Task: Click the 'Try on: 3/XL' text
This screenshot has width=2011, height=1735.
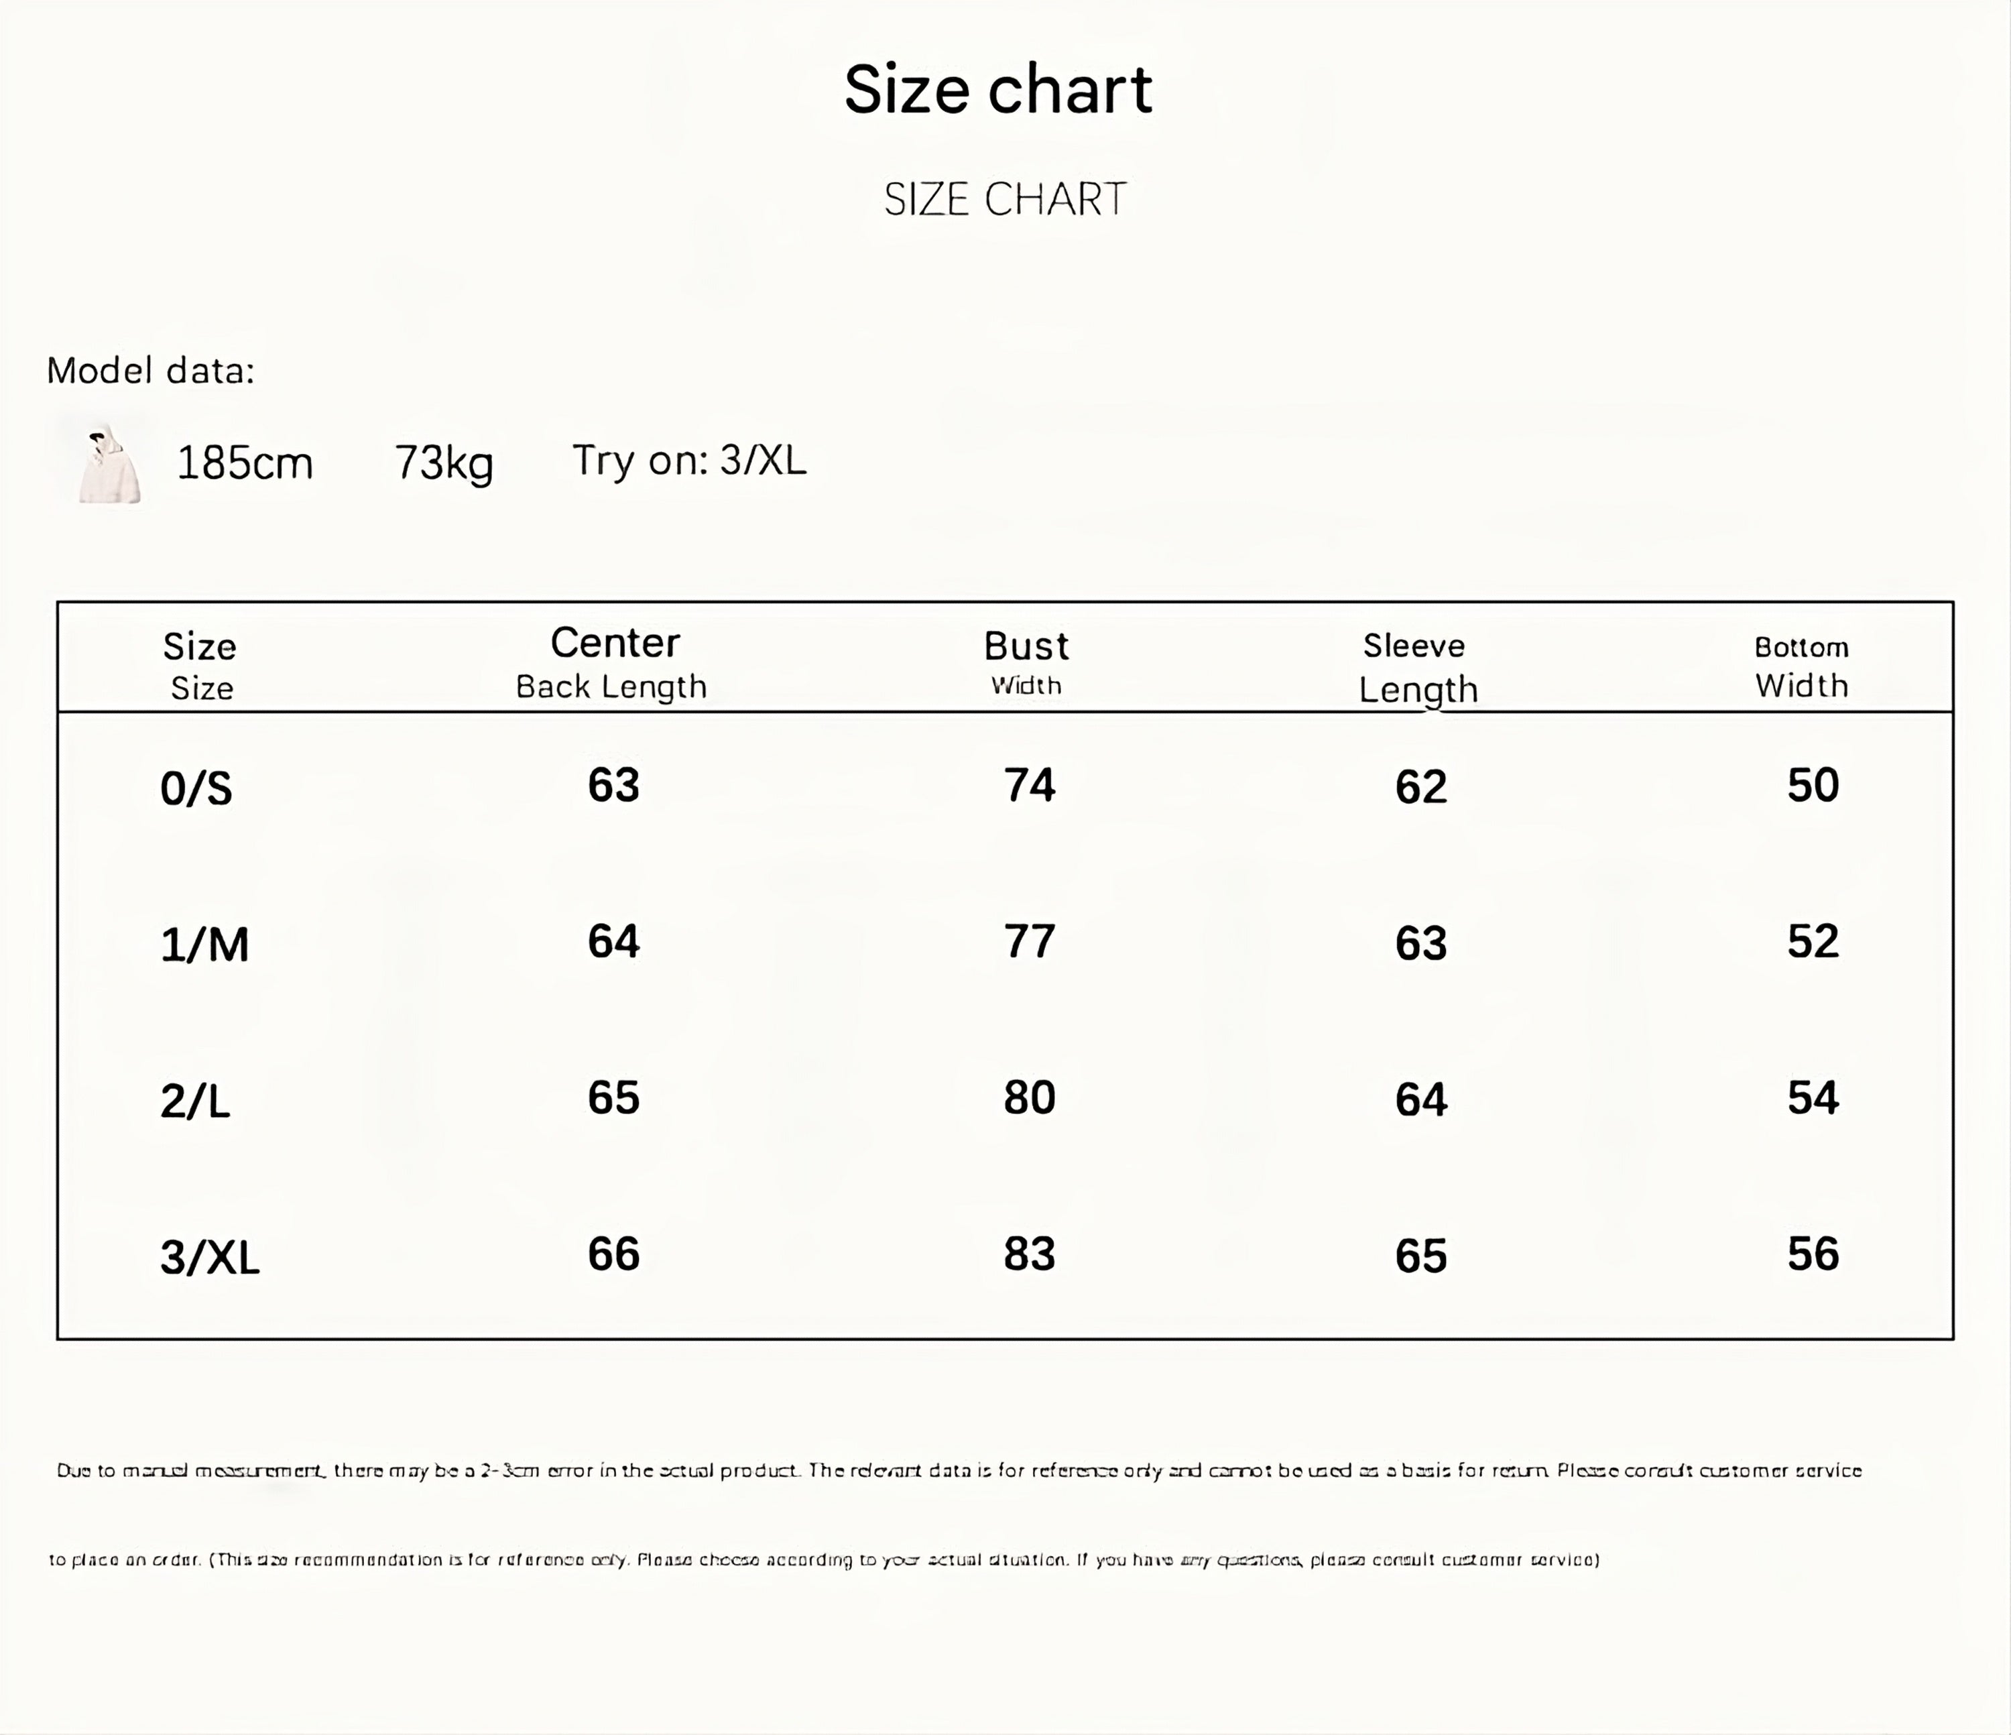Action: (689, 460)
